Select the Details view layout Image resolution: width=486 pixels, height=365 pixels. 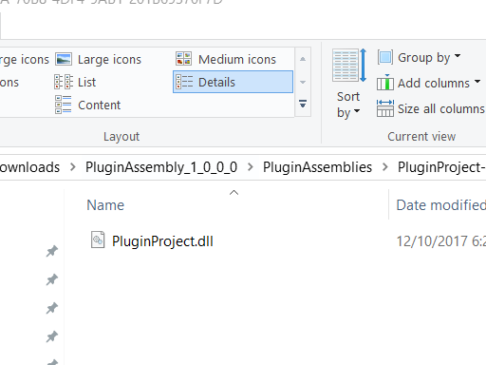233,82
